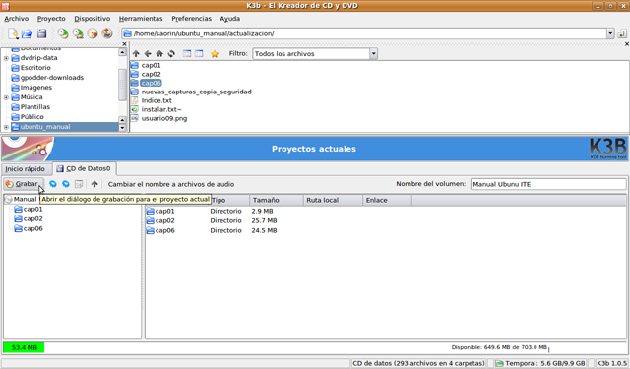This screenshot has width=630, height=369.
Task: Open the Herramientas menu
Action: (x=141, y=19)
